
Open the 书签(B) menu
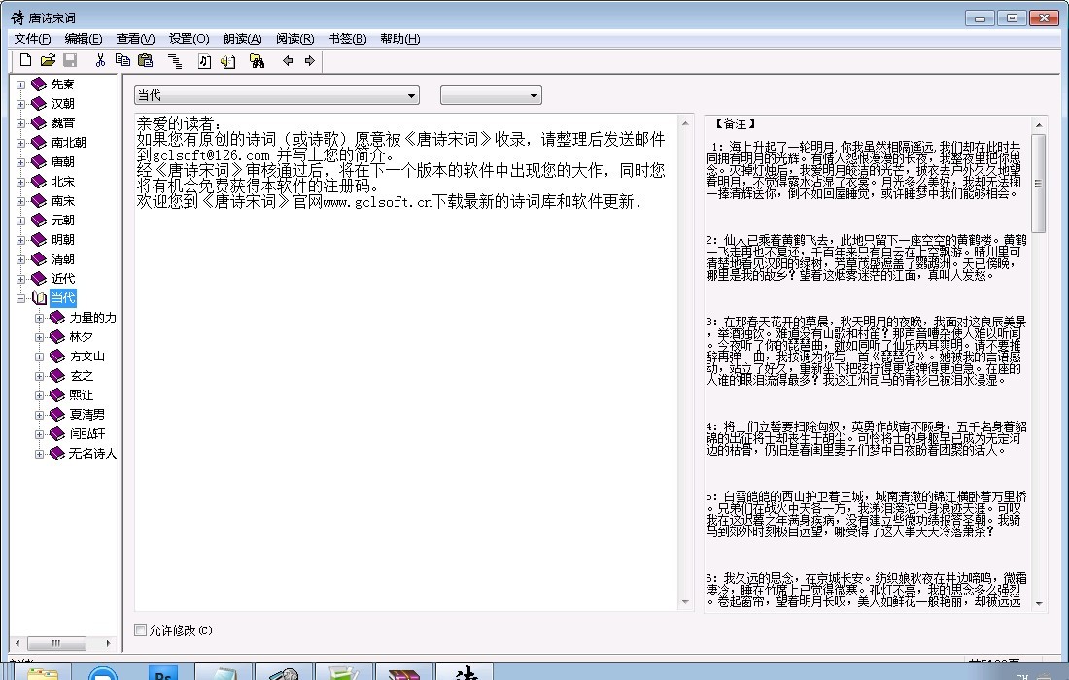click(x=347, y=39)
